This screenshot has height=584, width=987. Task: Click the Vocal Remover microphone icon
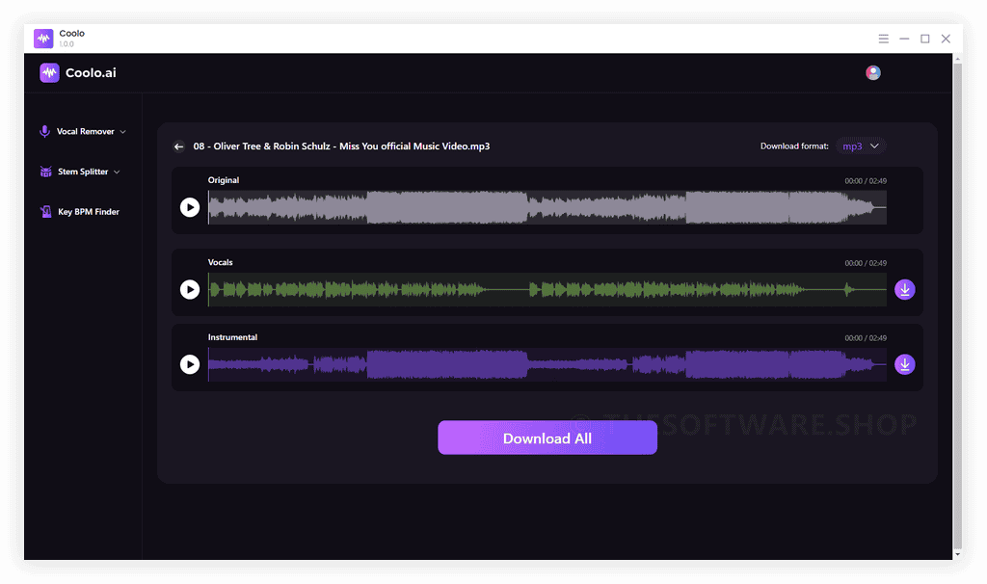click(44, 131)
